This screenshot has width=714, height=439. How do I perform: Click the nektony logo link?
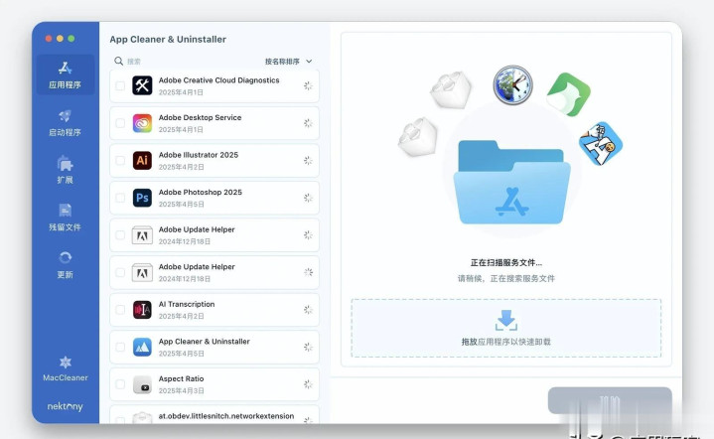point(66,406)
